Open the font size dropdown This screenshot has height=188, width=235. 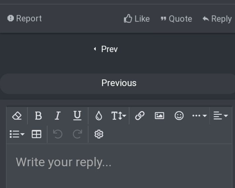coord(118,116)
